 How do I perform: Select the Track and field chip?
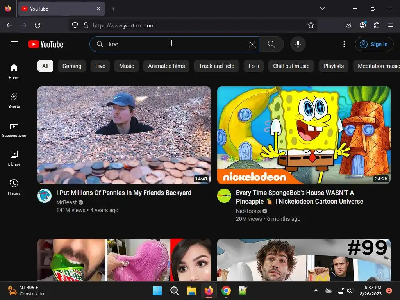click(216, 66)
